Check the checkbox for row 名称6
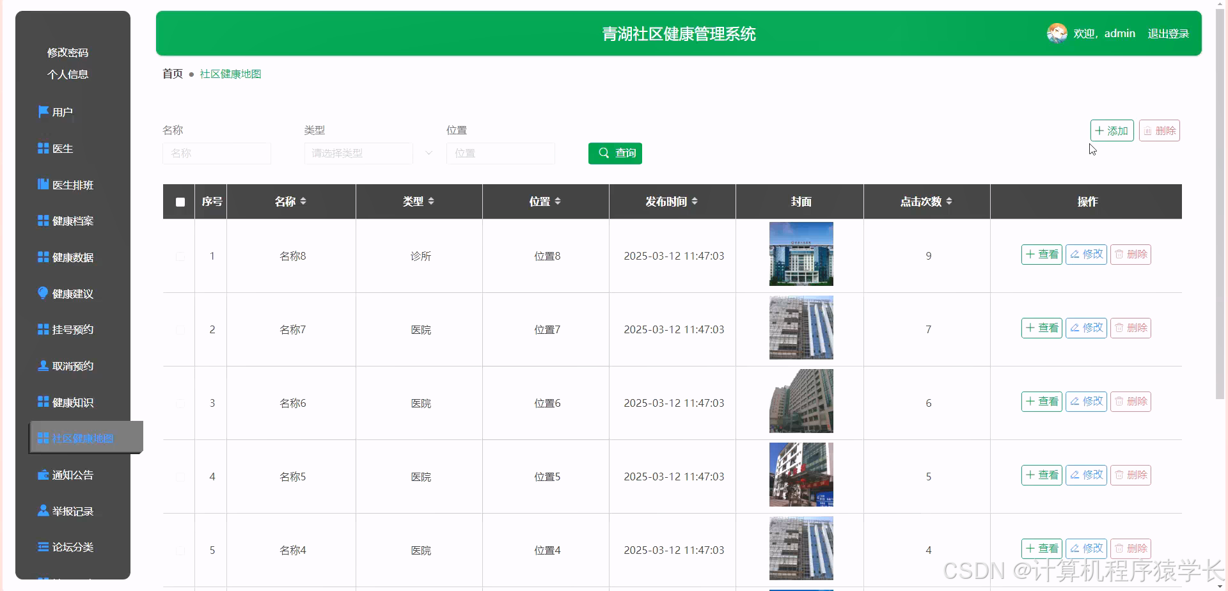 tap(180, 403)
